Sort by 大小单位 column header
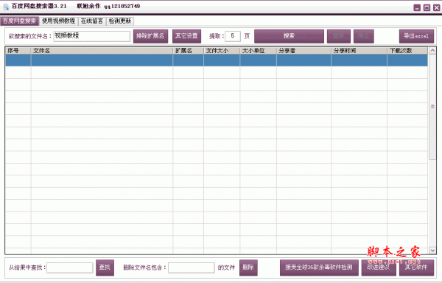 click(x=259, y=51)
